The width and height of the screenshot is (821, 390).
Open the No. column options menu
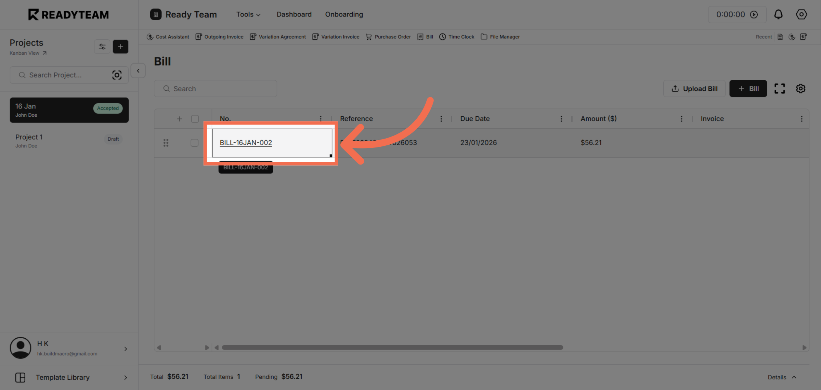pos(321,118)
